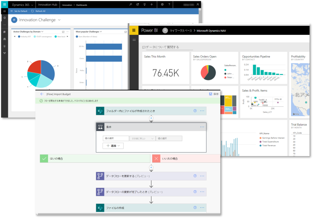Click Set As Default in the command bar

[19, 11]
